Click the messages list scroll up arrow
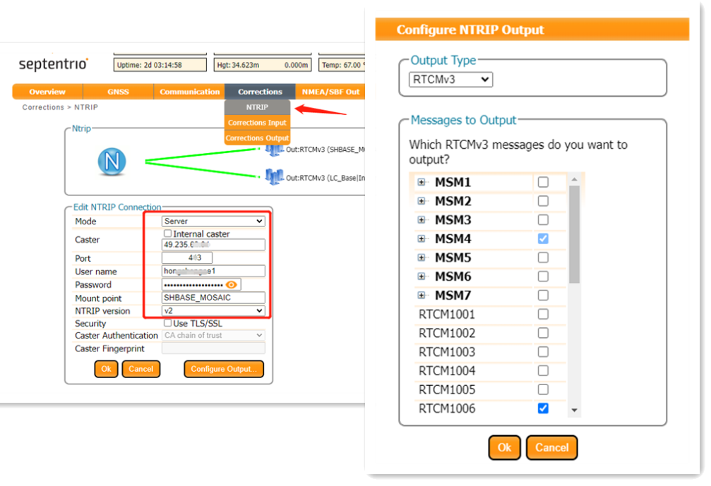The image size is (711, 486). click(574, 179)
